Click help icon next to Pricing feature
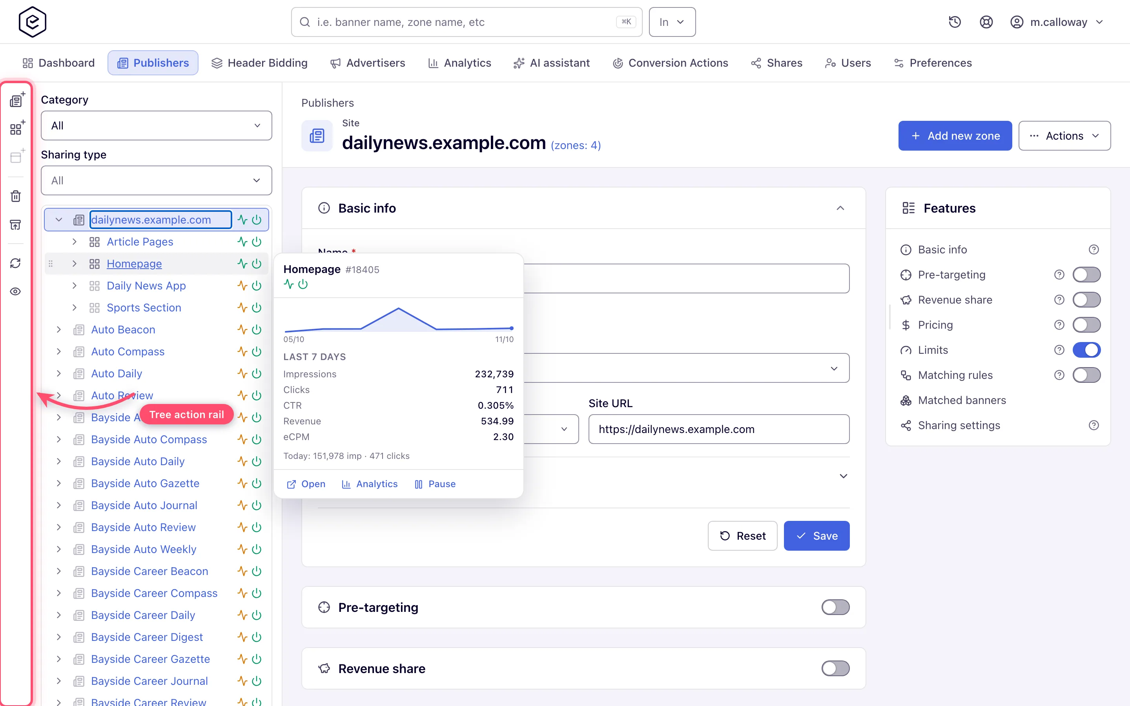Screen dimensions: 1130x706 coord(1059,325)
